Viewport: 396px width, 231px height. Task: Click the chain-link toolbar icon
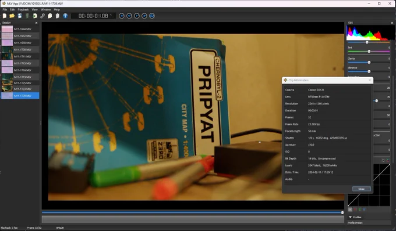43,16
